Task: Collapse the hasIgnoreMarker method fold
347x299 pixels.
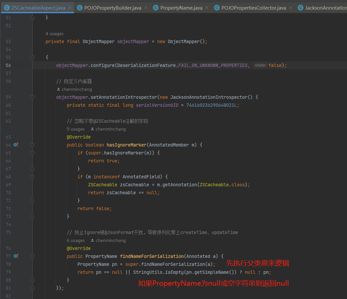Action: click(32, 145)
